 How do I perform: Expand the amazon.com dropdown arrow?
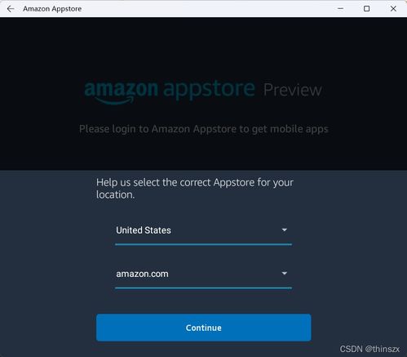[x=285, y=273]
